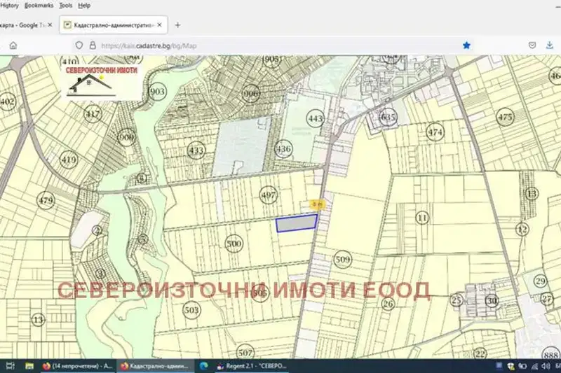Open the Help menu
Image resolution: width=561 pixels, height=373 pixels.
pyautogui.click(x=84, y=6)
